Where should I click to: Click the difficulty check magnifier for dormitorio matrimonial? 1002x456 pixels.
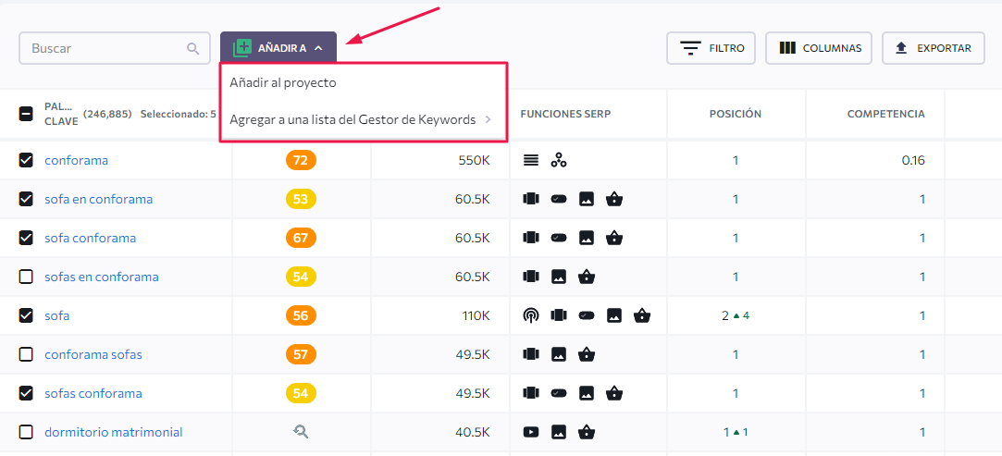(301, 432)
